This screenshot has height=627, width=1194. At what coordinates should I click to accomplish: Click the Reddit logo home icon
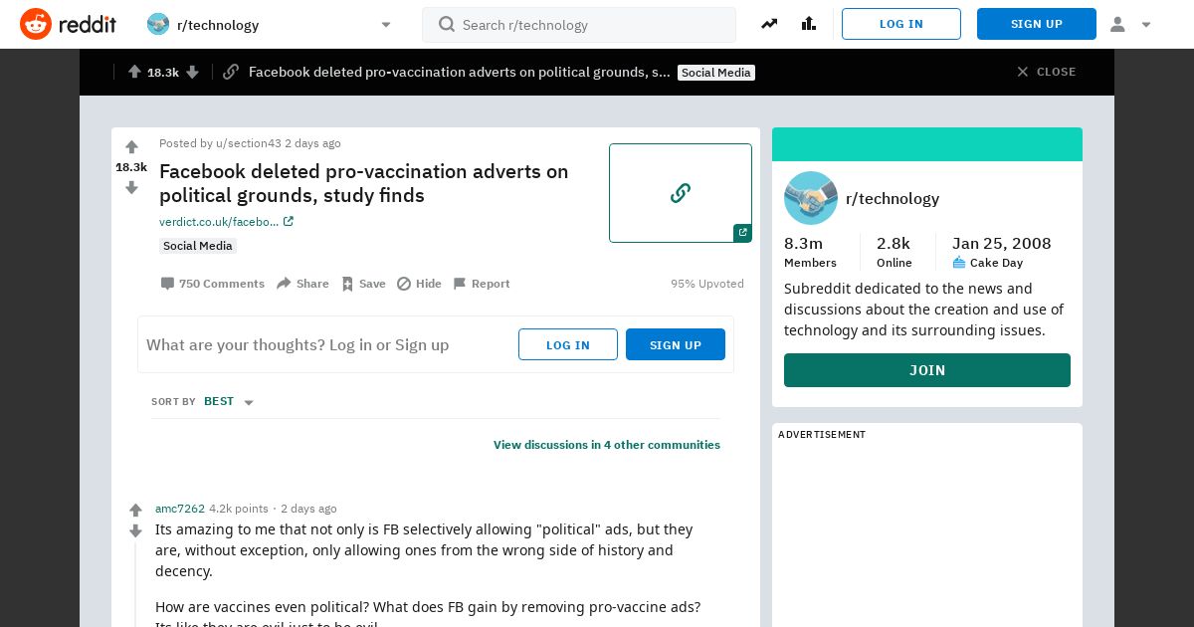click(36, 24)
